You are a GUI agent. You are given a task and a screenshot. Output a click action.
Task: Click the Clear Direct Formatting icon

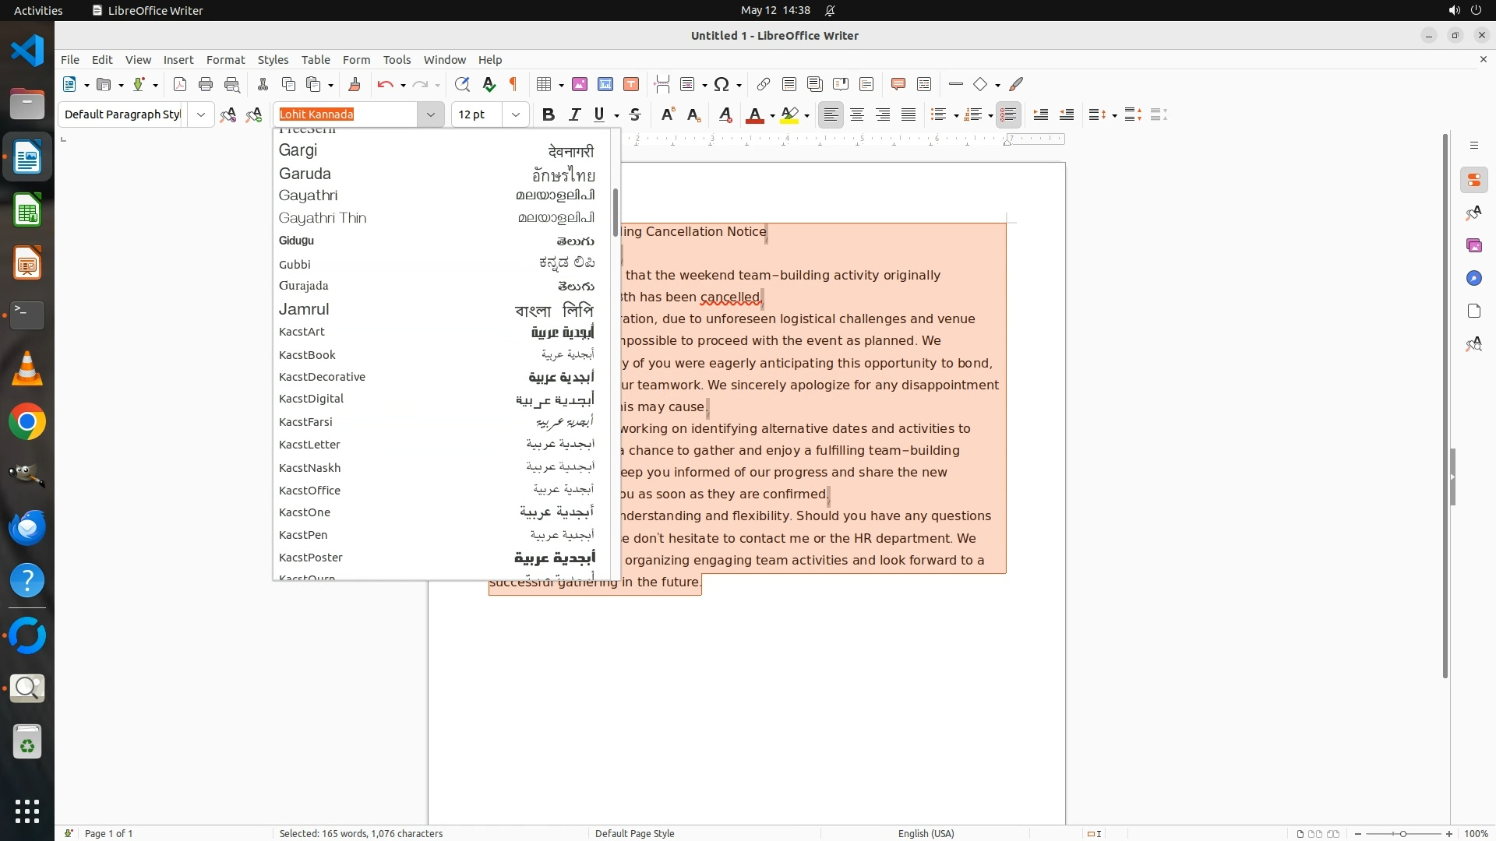pyautogui.click(x=725, y=114)
